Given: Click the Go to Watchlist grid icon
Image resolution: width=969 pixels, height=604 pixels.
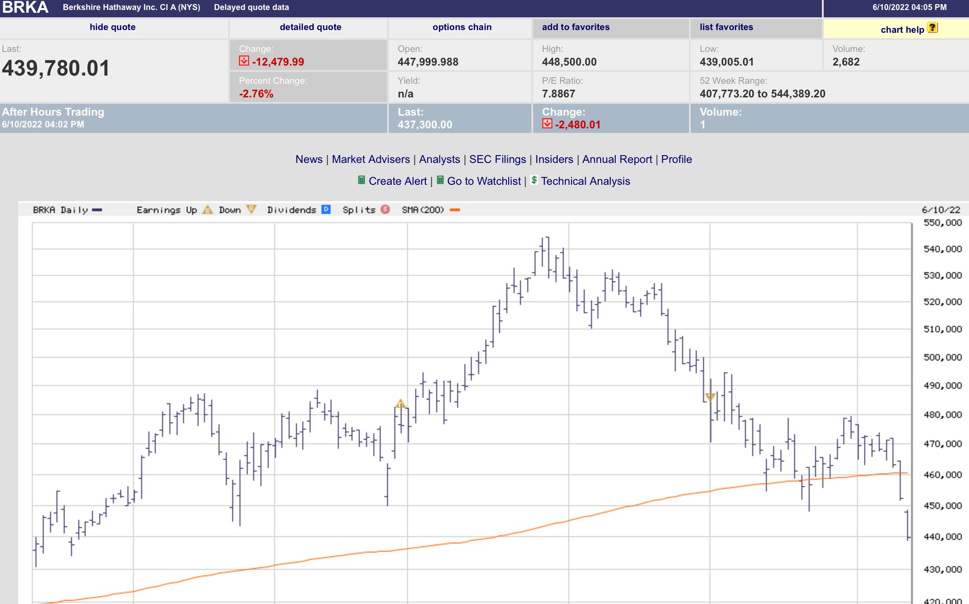Looking at the screenshot, I should [x=440, y=180].
